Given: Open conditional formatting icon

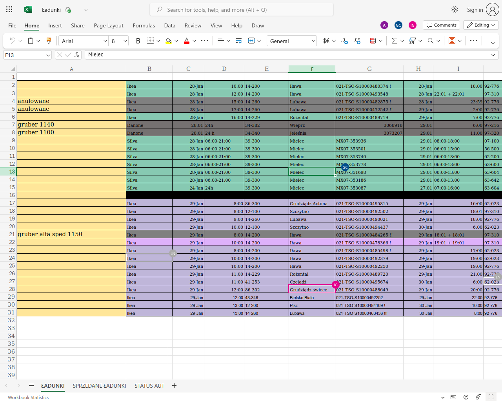Looking at the screenshot, I should coord(373,41).
